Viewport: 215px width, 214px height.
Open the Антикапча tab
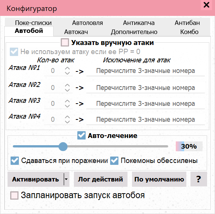[139, 23]
